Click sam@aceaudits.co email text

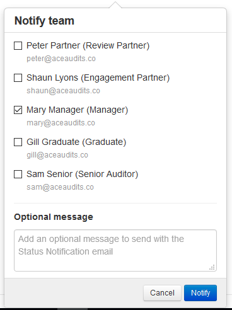click(x=60, y=187)
